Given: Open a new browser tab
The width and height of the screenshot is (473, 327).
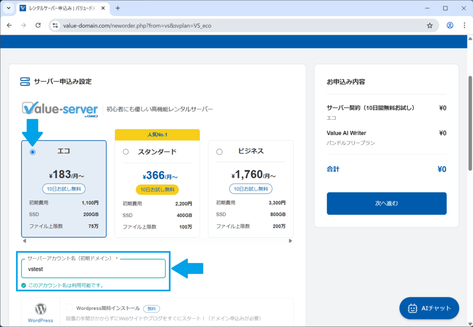Looking at the screenshot, I should tap(118, 8).
